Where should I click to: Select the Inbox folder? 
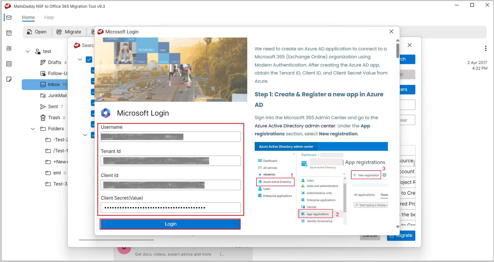pyautogui.click(x=54, y=85)
